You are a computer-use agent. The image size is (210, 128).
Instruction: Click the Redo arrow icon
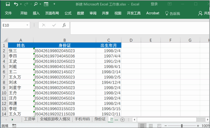coord(26,4)
